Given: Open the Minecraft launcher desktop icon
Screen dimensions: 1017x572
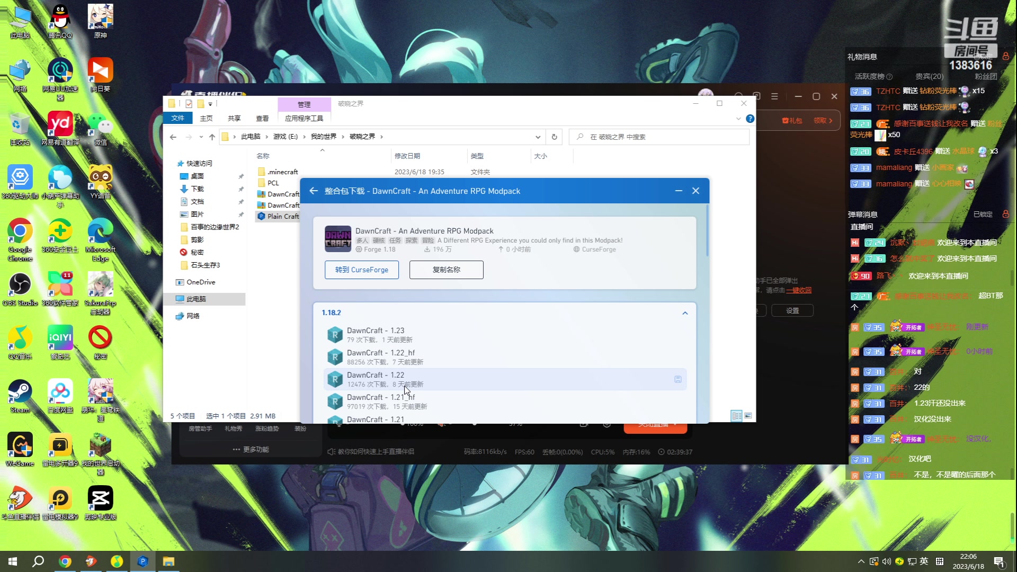Looking at the screenshot, I should click(x=101, y=453).
